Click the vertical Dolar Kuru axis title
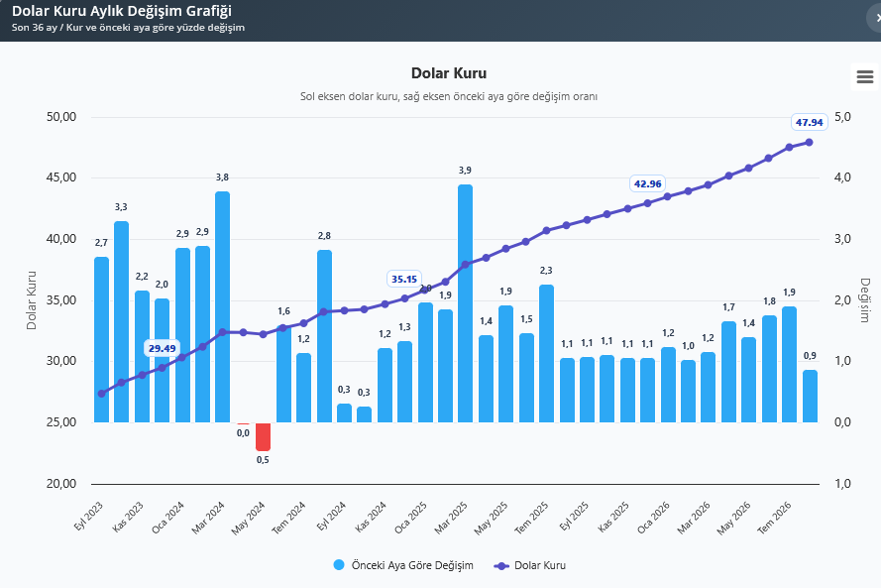 [32, 300]
